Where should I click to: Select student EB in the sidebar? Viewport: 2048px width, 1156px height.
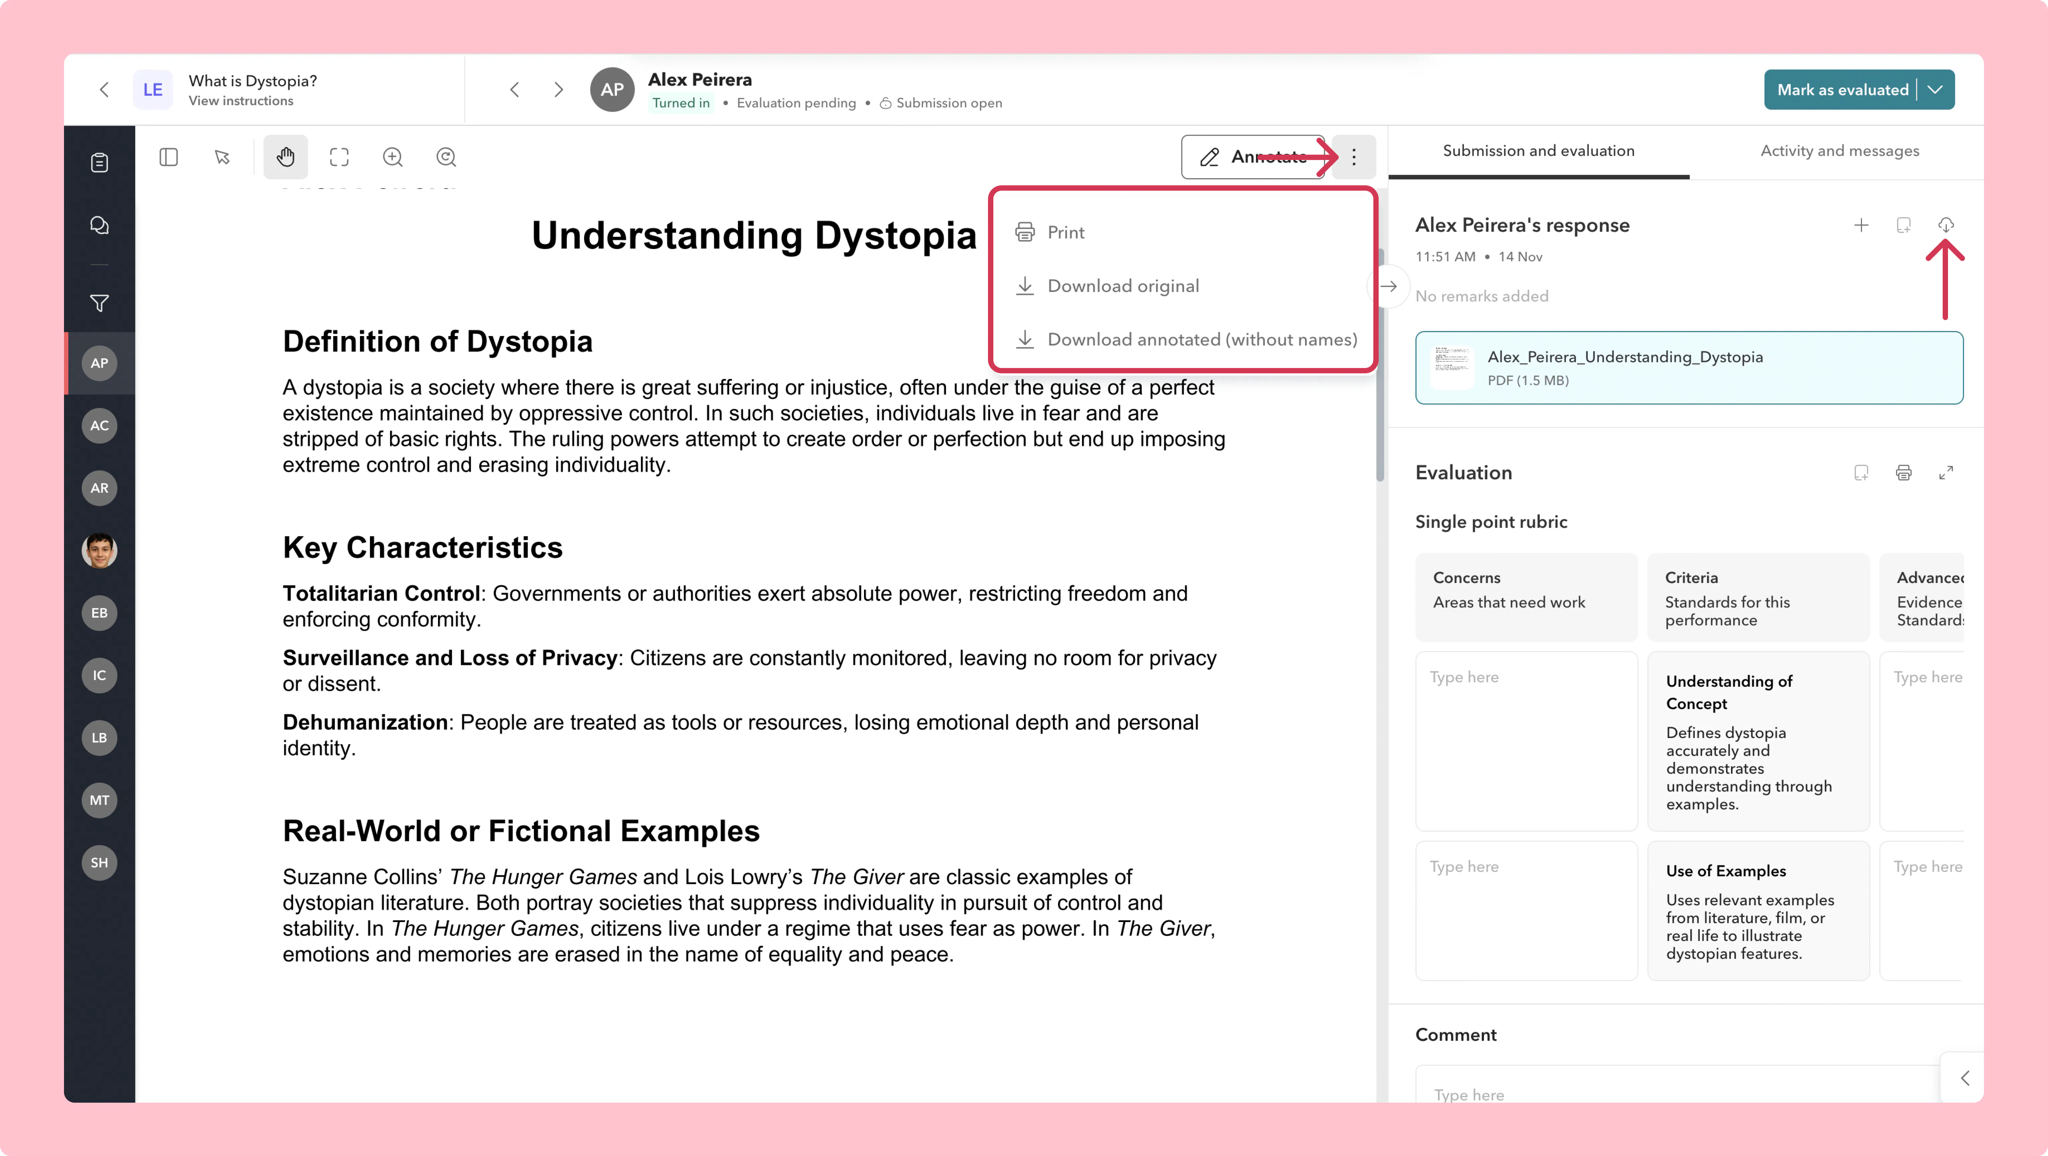99,613
